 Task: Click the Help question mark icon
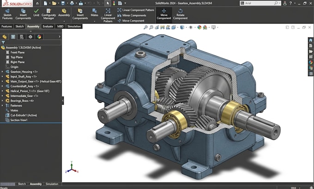tap(290, 3)
